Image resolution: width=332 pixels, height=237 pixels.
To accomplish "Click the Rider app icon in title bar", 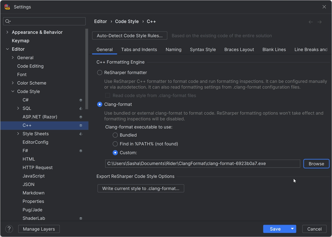I will coord(7,7).
